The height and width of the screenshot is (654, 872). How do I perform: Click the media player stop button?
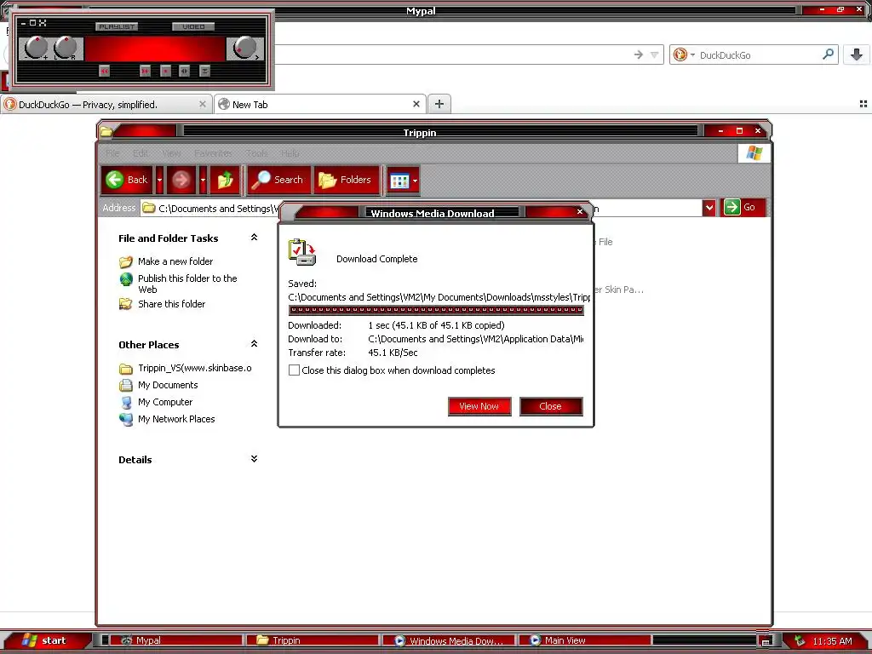click(165, 71)
